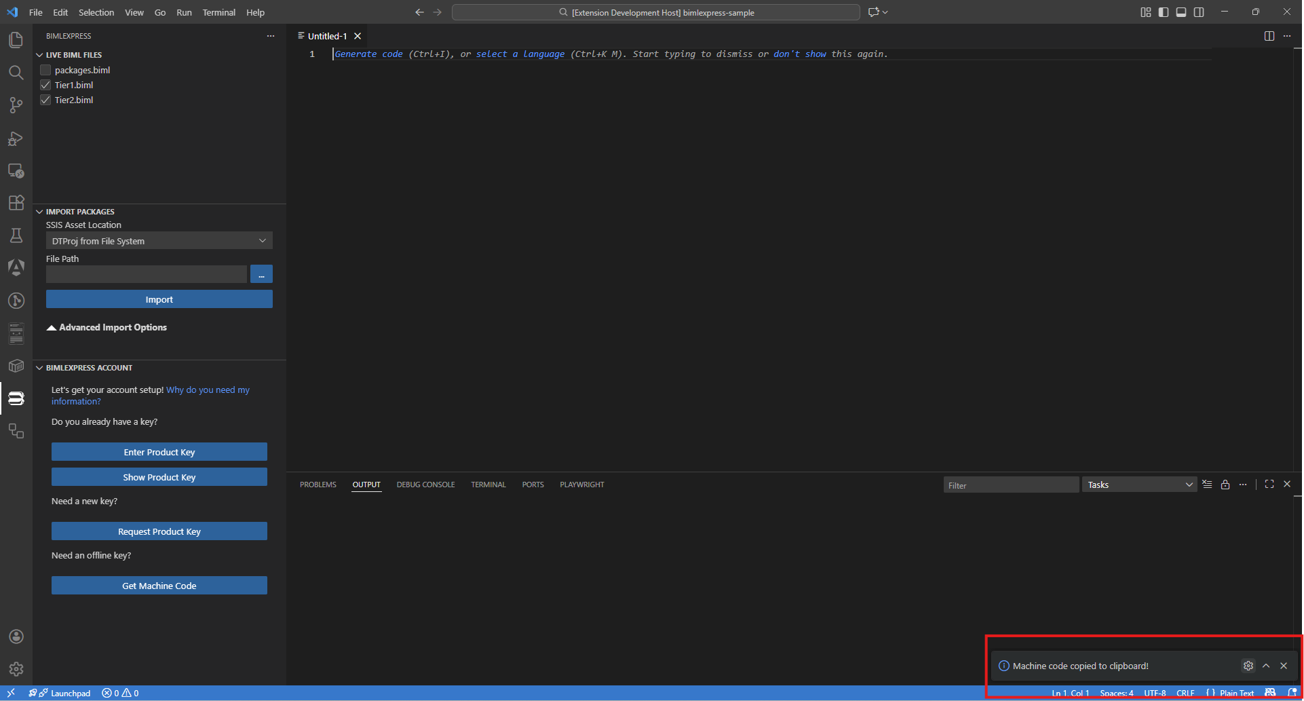Image resolution: width=1304 pixels, height=701 pixels.
Task: Click the Get Machine Code button
Action: click(x=159, y=586)
